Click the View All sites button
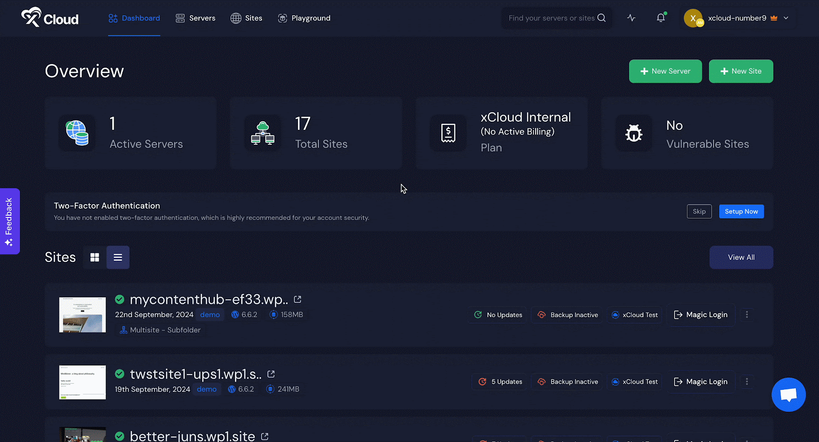 click(x=741, y=257)
